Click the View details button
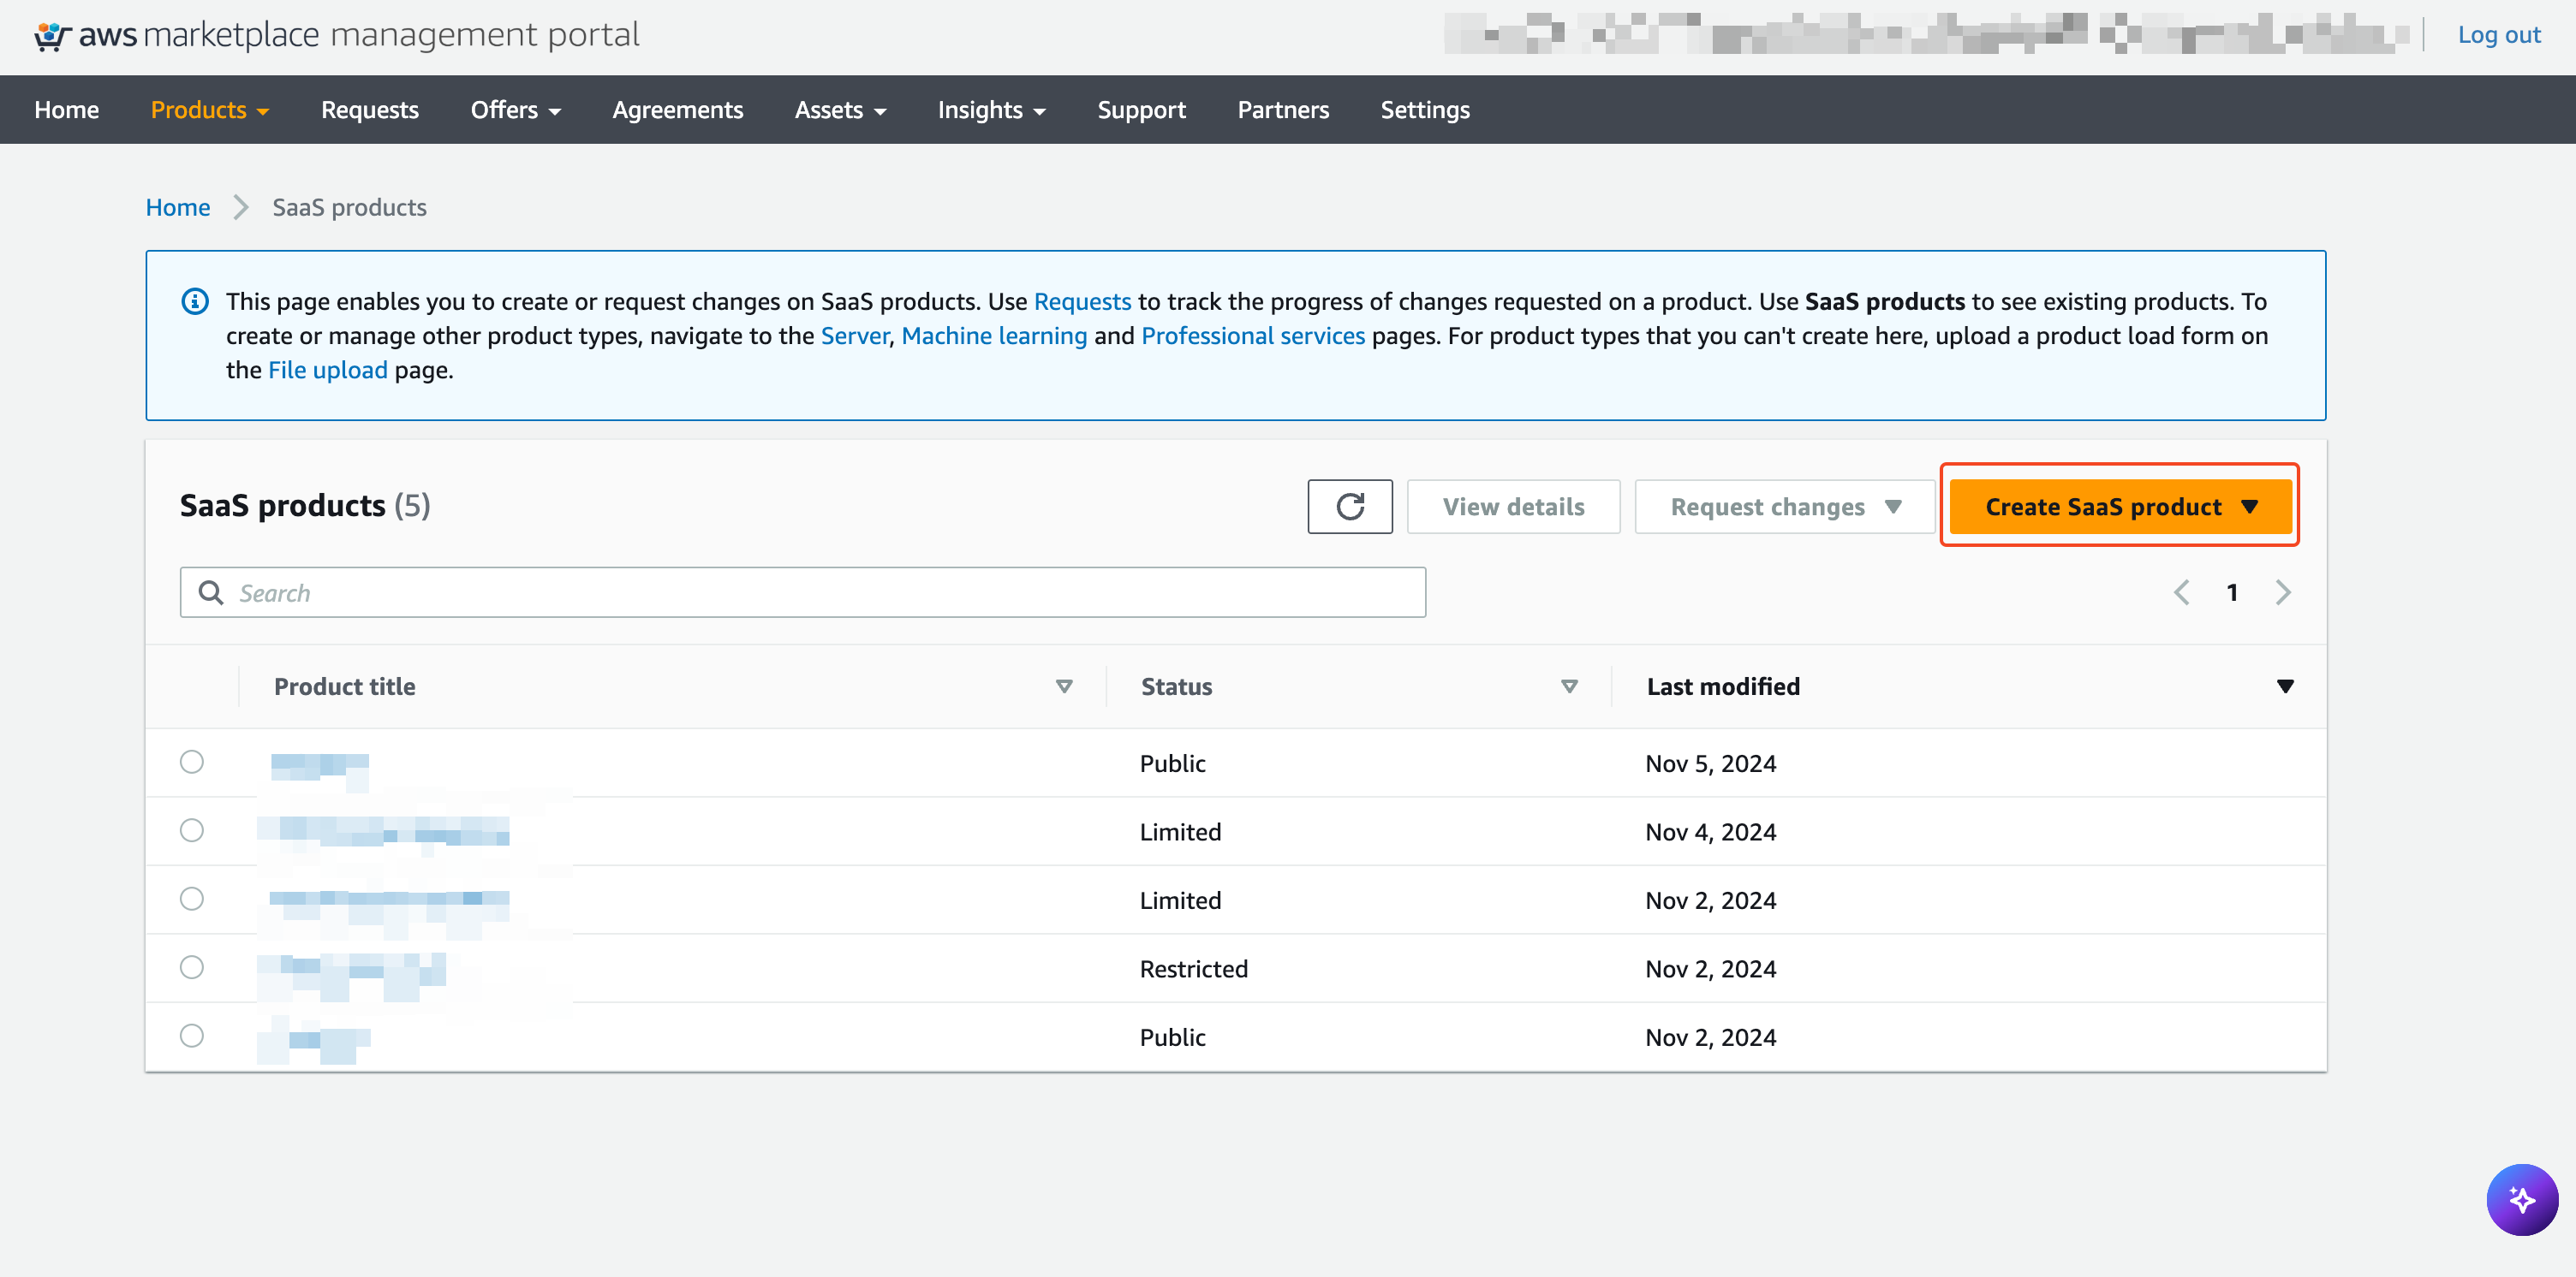This screenshot has width=2576, height=1277. point(1513,507)
